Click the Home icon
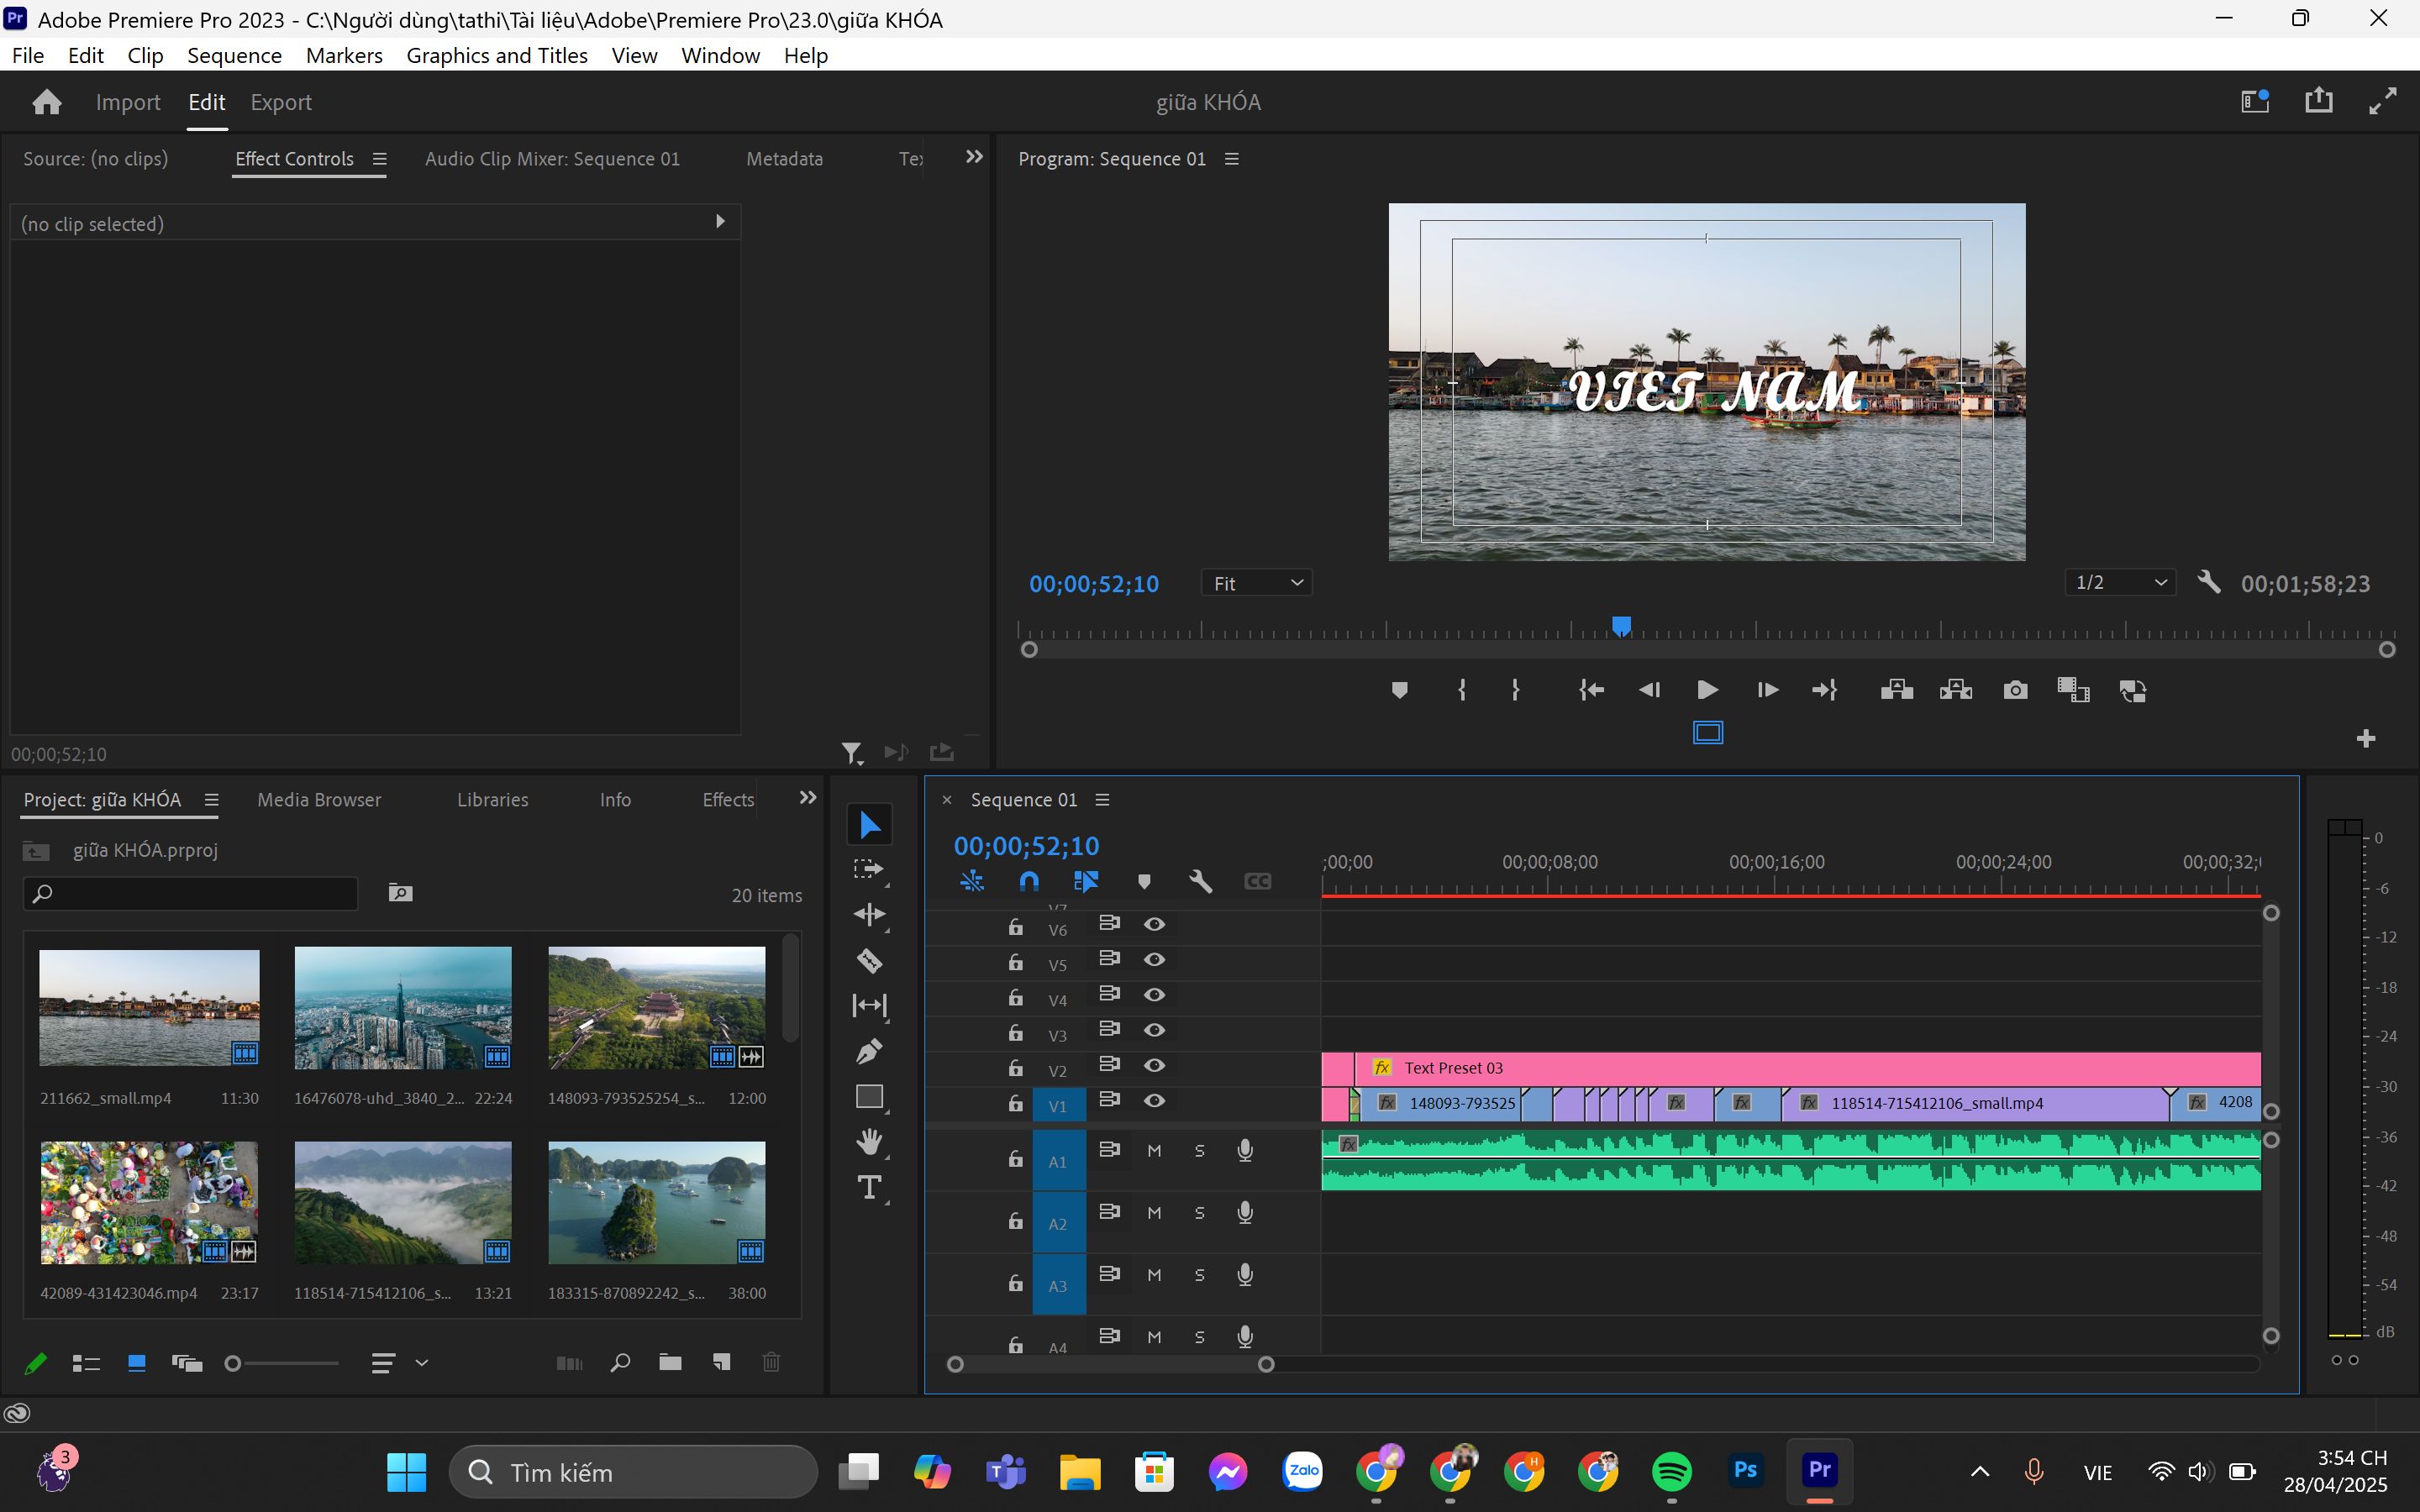 tap(47, 102)
